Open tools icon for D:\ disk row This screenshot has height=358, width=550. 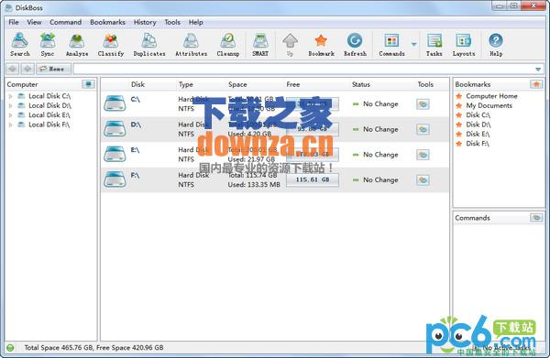(x=423, y=129)
